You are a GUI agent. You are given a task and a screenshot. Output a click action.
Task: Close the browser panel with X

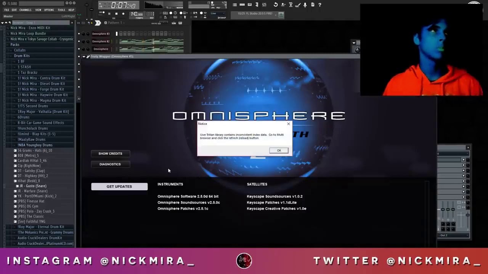pyautogui.click(x=72, y=23)
